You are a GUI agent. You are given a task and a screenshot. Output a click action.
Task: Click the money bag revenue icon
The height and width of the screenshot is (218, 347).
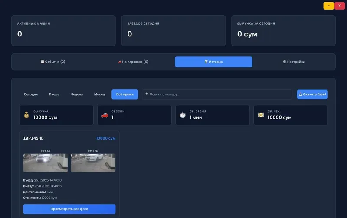tap(26, 115)
